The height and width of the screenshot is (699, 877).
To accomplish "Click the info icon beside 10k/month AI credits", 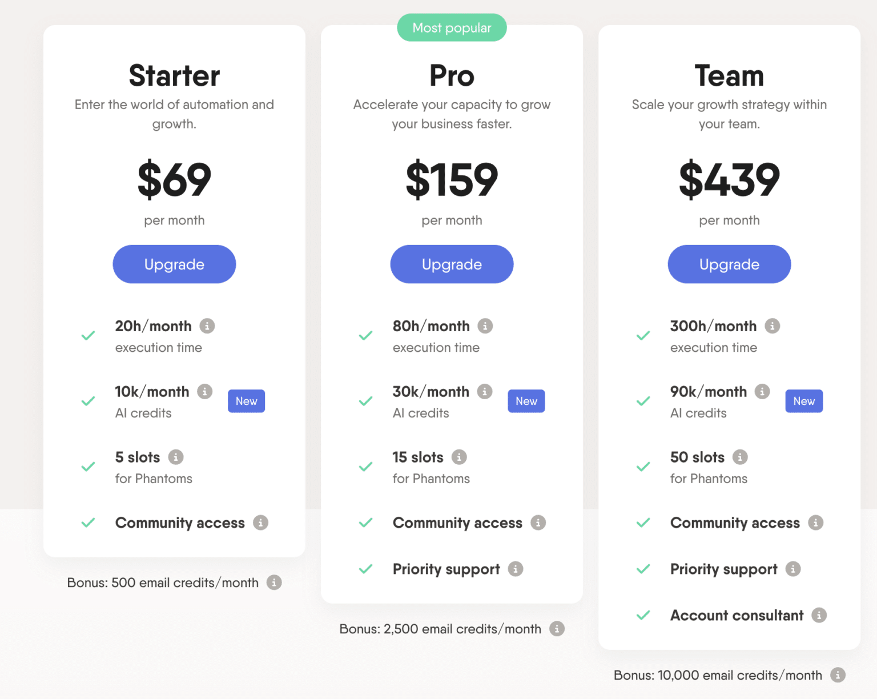I will pyautogui.click(x=205, y=391).
